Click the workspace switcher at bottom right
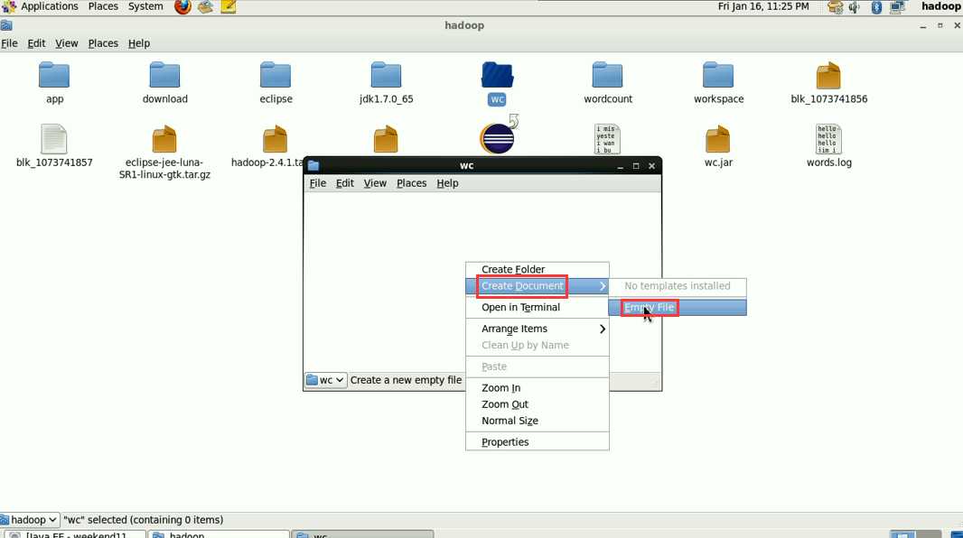Image resolution: width=963 pixels, height=538 pixels. tap(915, 533)
